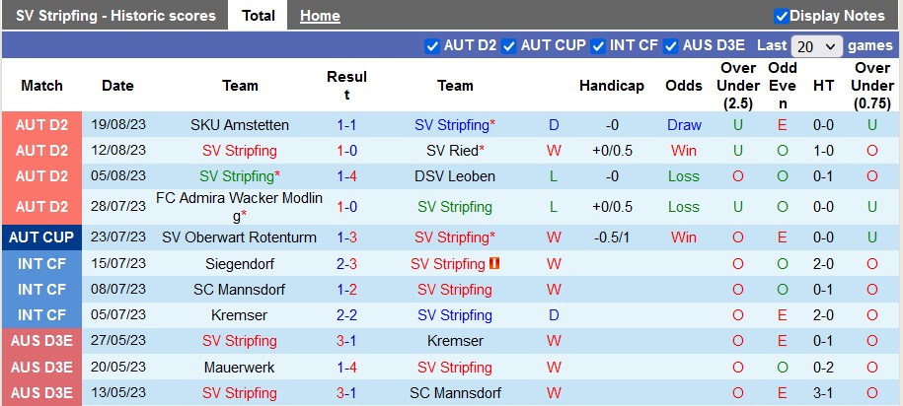The image size is (903, 406).
Task: Open the SC Mannsdorf team from the 08/07/23 match
Action: point(240,290)
